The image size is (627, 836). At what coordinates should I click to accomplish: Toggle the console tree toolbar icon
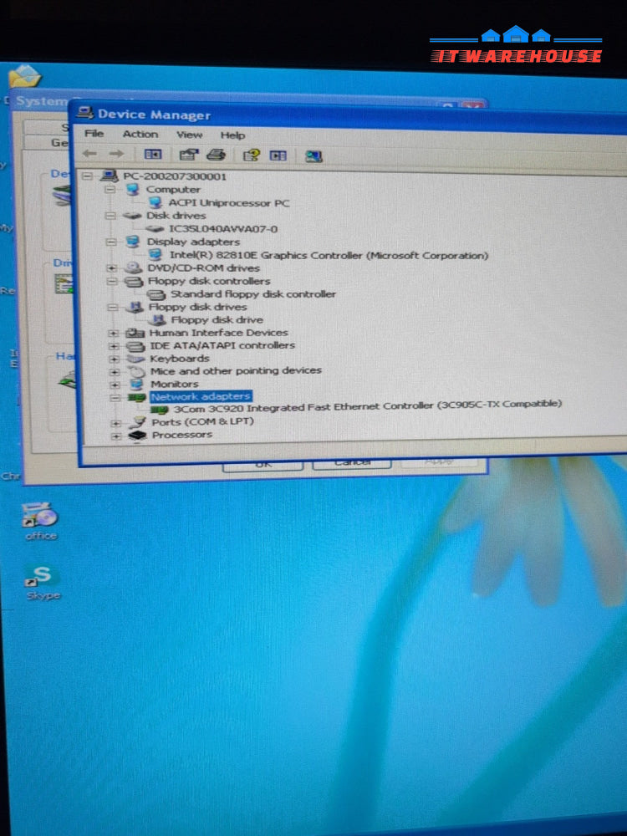tap(153, 154)
